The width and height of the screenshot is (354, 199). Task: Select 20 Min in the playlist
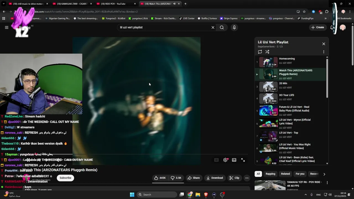coord(290,87)
